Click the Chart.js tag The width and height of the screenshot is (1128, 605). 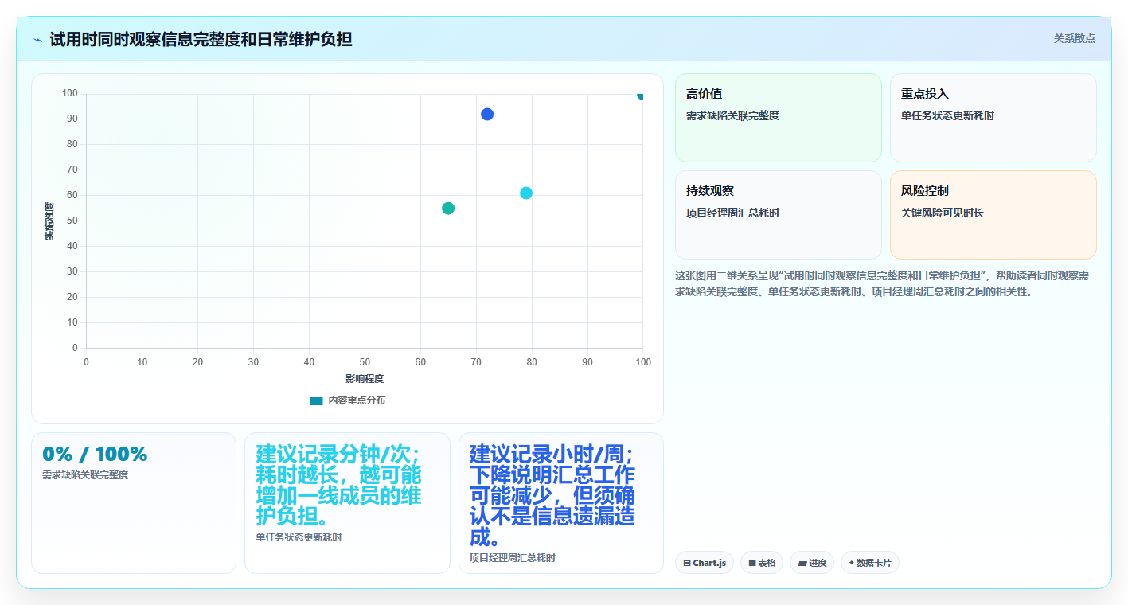pyautogui.click(x=704, y=563)
